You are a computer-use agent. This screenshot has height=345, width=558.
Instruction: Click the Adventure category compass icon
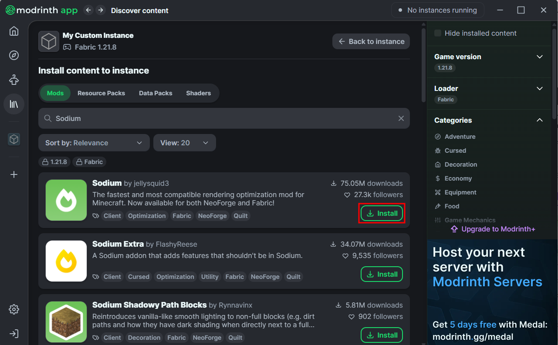(438, 137)
